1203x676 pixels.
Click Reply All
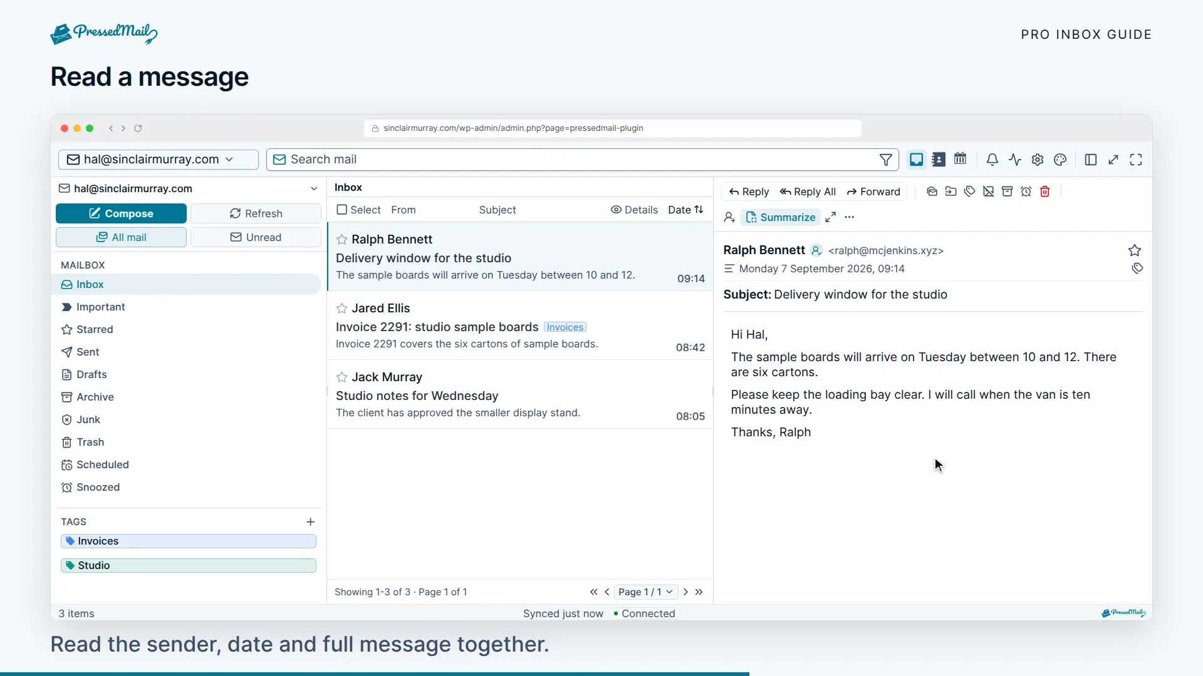tap(808, 192)
